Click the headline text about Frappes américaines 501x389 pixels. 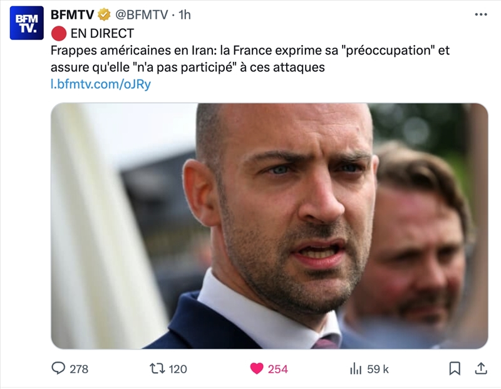(x=250, y=59)
